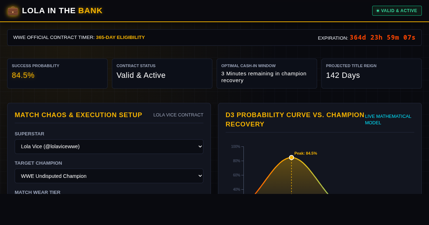Click the expiration countdown timer
429x225 pixels.
[383, 37]
